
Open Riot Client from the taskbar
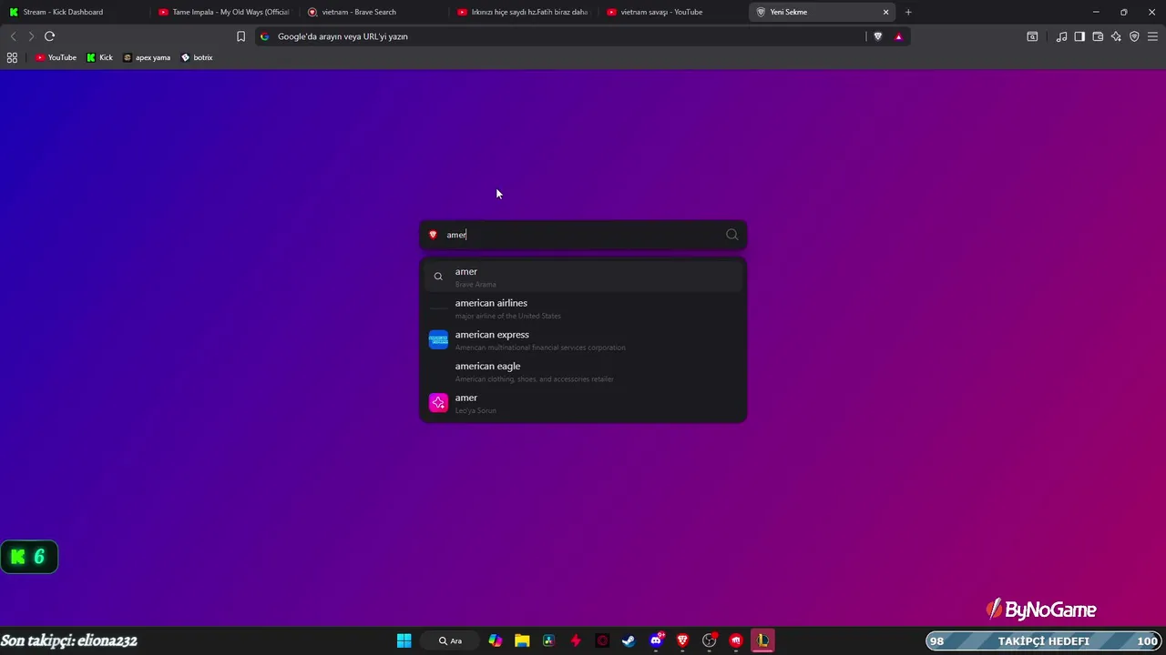tap(736, 640)
